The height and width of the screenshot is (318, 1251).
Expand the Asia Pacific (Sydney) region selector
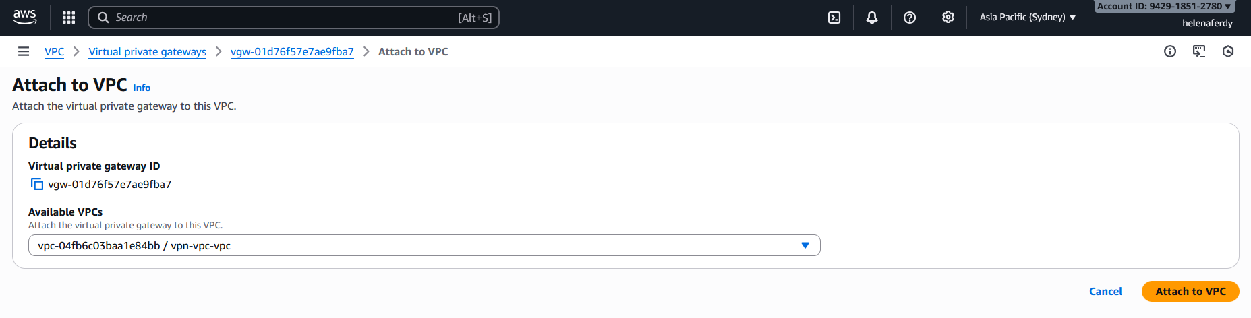1027,18
